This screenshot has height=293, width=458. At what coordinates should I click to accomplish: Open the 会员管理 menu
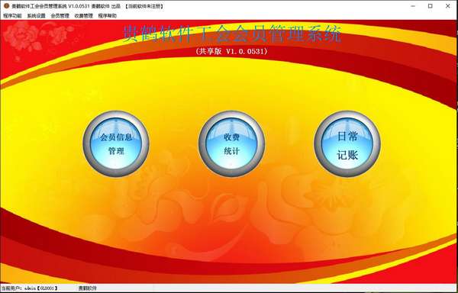[60, 16]
